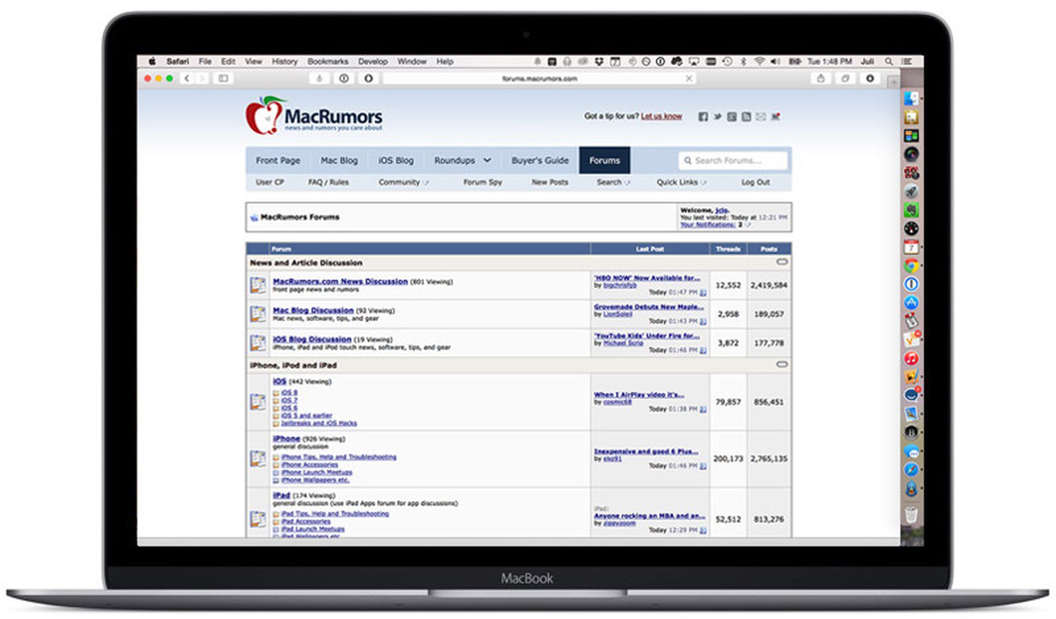Click inside the Search Forums field

(733, 160)
